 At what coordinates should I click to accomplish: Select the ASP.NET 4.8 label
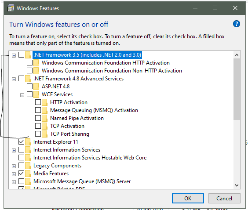click(x=55, y=87)
